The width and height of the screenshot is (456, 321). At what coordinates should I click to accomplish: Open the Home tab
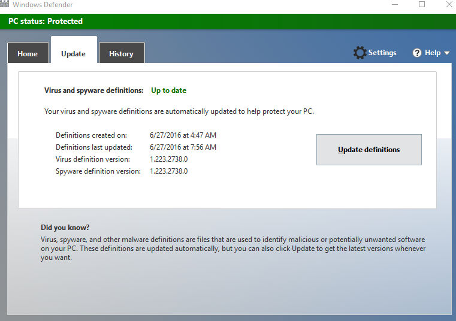coord(28,53)
